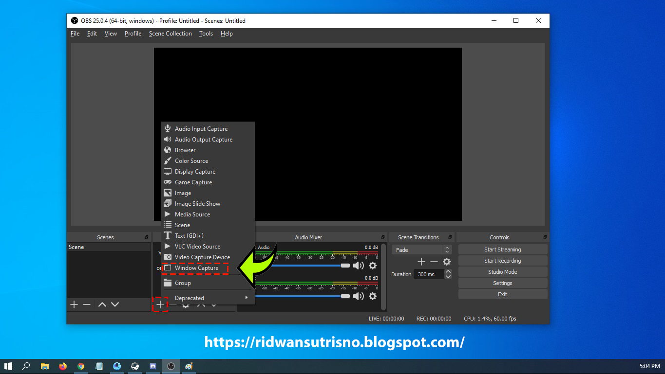Click the Duration 300 ms field
This screenshot has height=374, width=665.
click(429, 274)
